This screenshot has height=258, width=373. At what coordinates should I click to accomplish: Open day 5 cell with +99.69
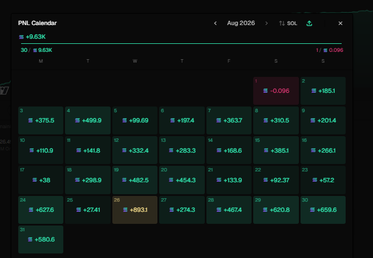[135, 120]
